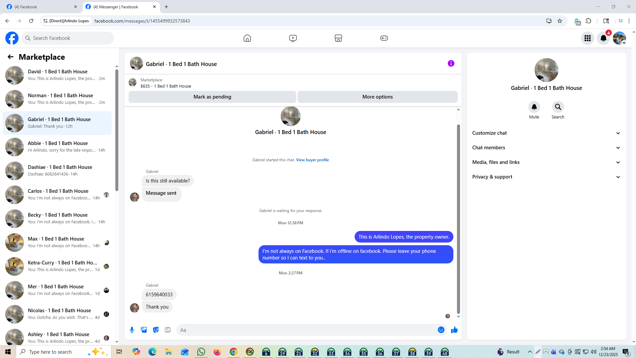Viewport: 636px width, 358px height.
Task: Open the taskbar clock showing 2:54 AM
Action: point(608,352)
